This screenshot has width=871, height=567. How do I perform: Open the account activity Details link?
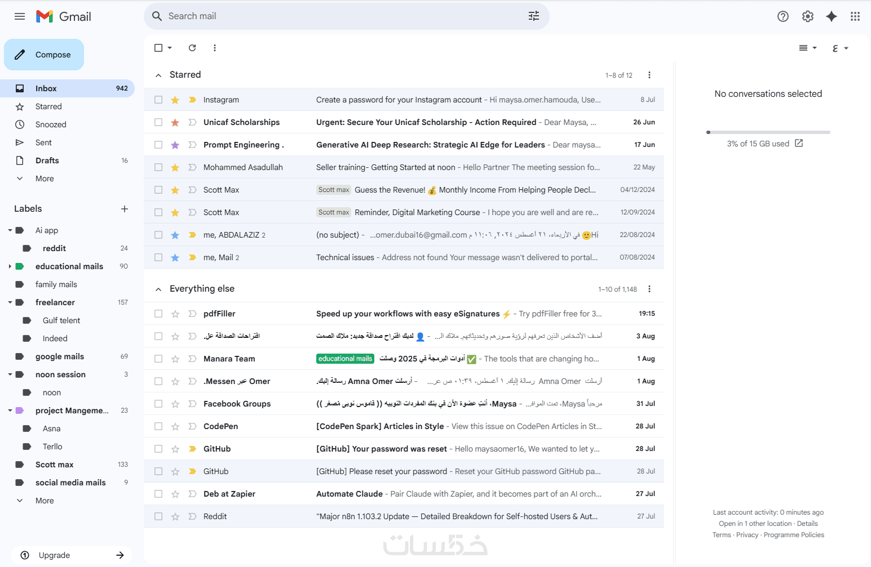pyautogui.click(x=807, y=524)
